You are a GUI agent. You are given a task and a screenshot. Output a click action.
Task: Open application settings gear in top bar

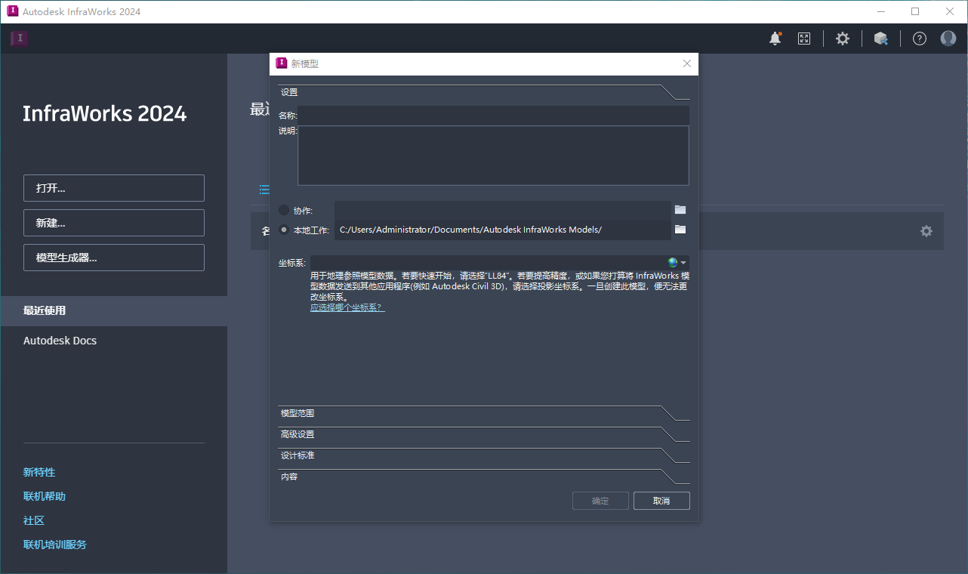point(843,39)
